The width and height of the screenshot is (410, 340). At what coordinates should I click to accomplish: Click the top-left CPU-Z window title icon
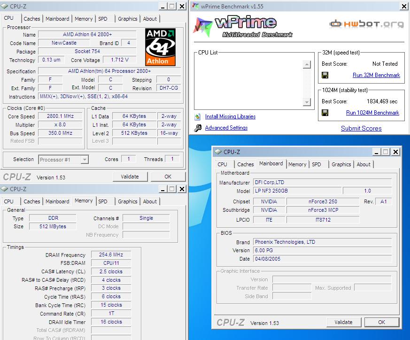click(x=4, y=6)
